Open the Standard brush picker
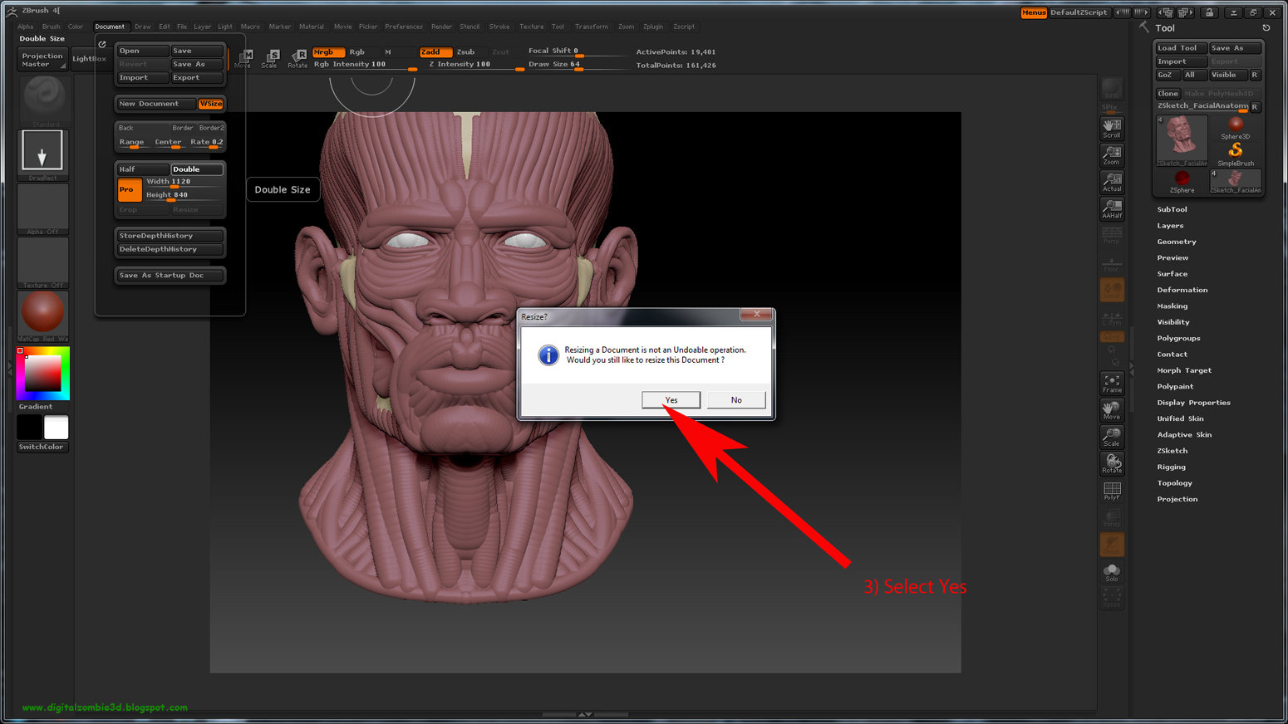The width and height of the screenshot is (1288, 724). coord(43,101)
